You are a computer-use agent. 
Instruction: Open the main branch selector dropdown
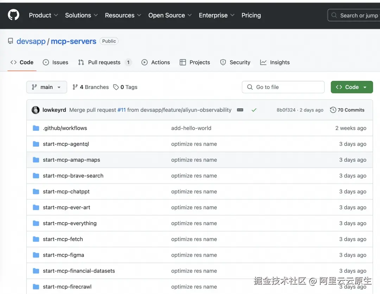click(46, 87)
